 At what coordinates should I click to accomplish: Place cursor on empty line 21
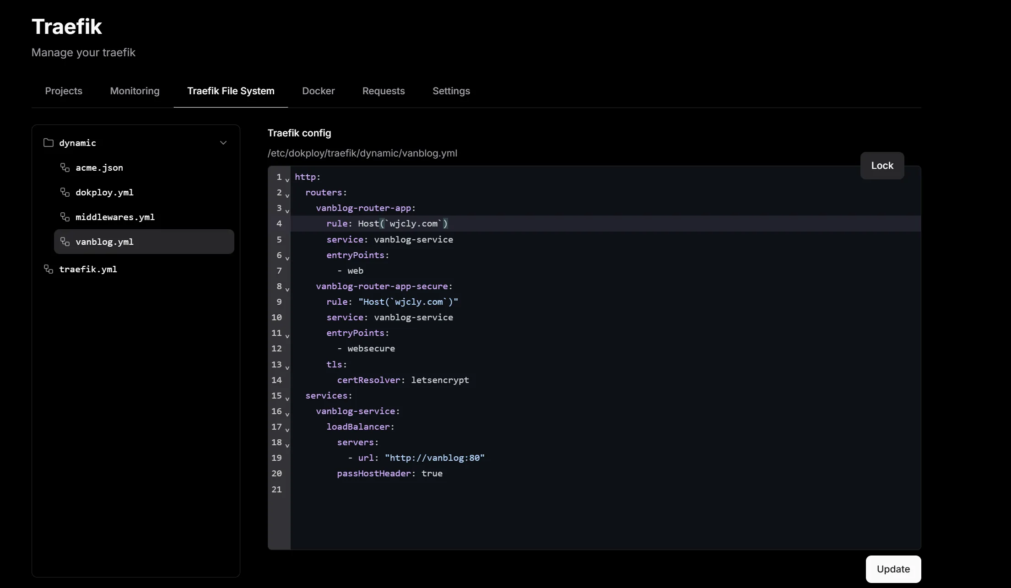(x=606, y=489)
